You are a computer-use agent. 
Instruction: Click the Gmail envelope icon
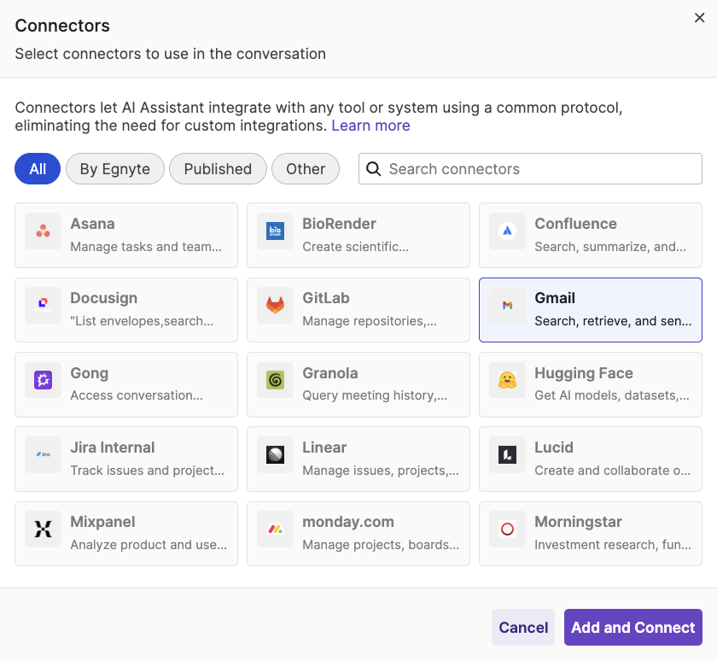[508, 305]
